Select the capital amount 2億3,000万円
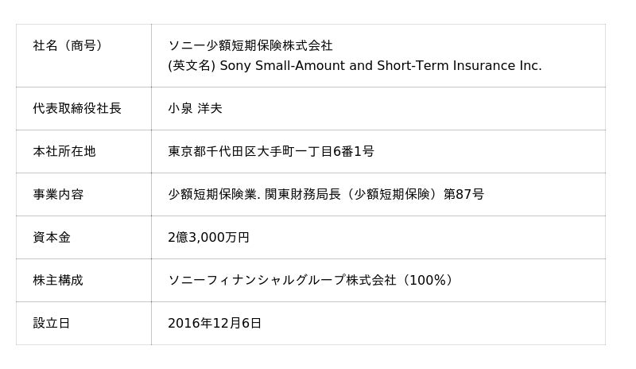This screenshot has width=636, height=369. (x=208, y=237)
